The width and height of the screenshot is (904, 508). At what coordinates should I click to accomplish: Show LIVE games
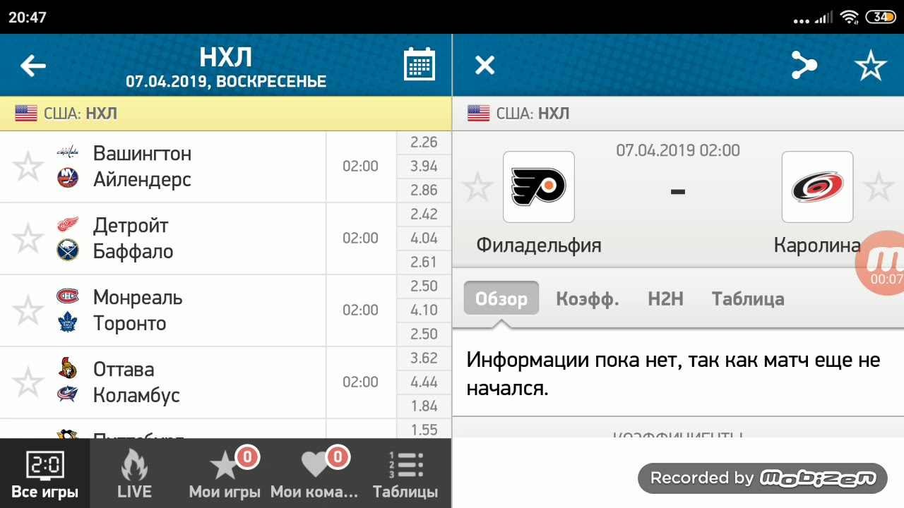[x=134, y=473]
